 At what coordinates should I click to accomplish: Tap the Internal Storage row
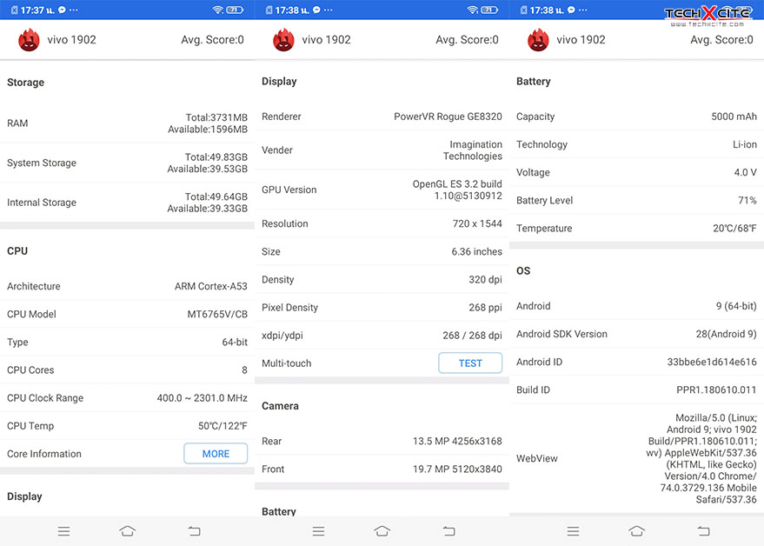[x=127, y=203]
